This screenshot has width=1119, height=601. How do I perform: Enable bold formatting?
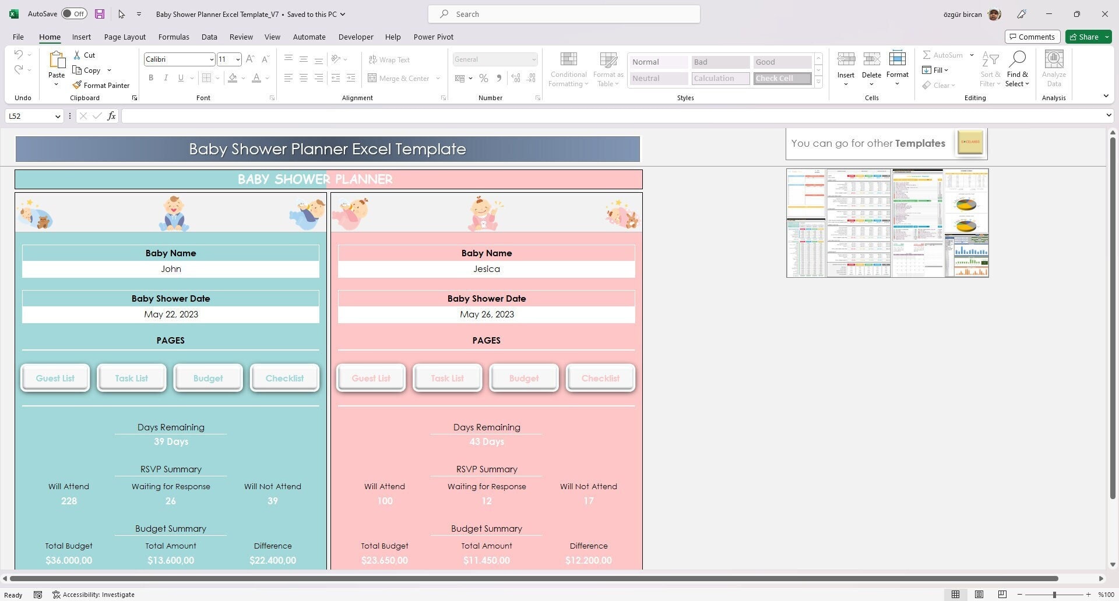151,77
